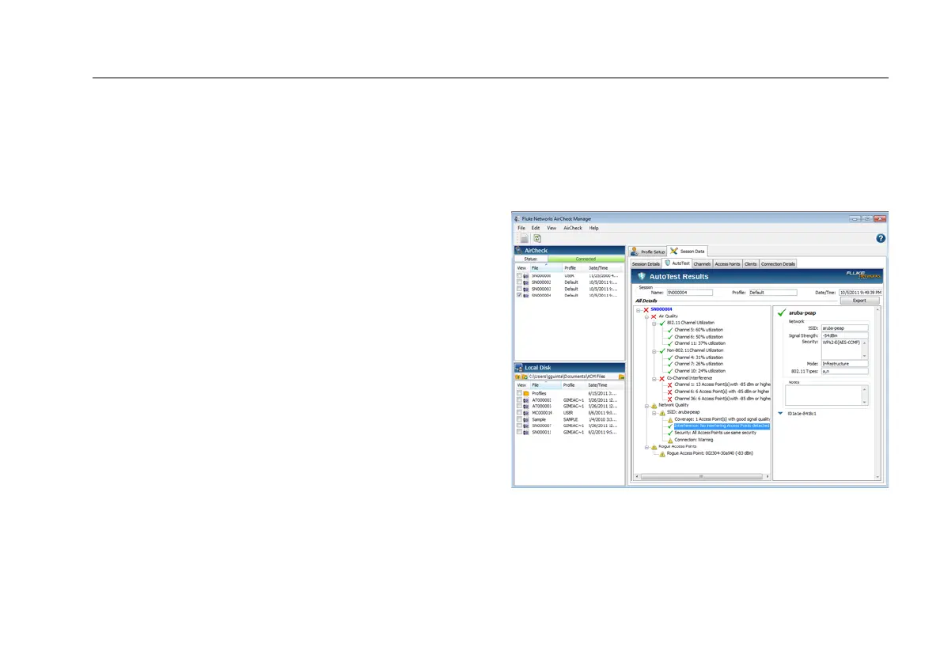The height and width of the screenshot is (655, 940).
Task: Open the File menu
Action: [521, 229]
